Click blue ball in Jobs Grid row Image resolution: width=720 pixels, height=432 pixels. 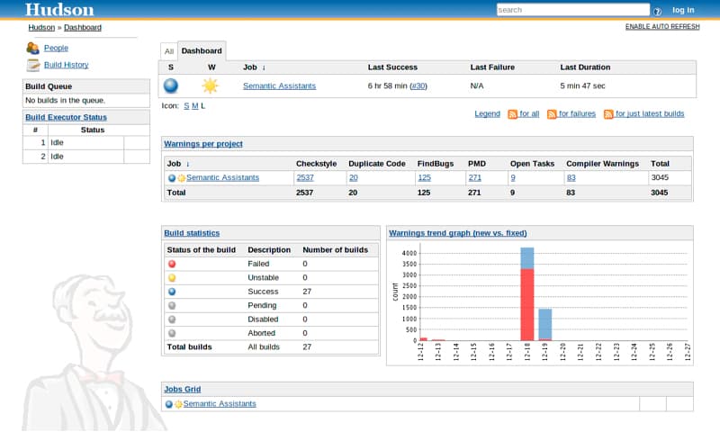[169, 404]
